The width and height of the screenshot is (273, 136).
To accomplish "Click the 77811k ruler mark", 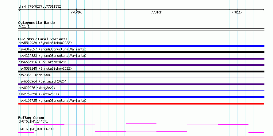I will click(x=237, y=12).
